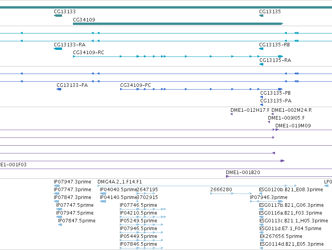
Task: Select BAC end DME1-009I05.F
Action: [x=286, y=118]
